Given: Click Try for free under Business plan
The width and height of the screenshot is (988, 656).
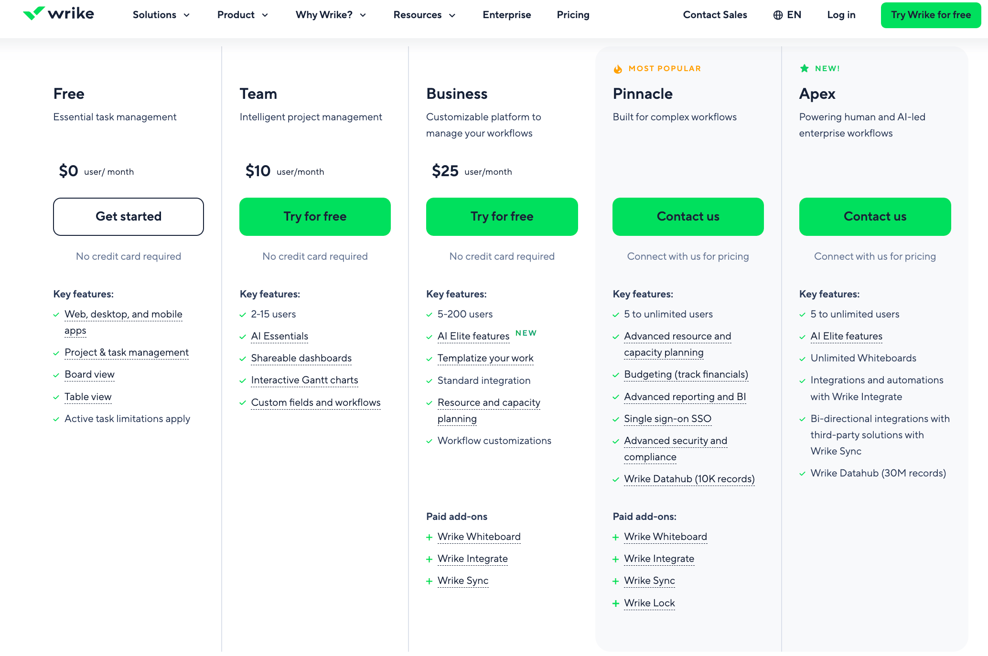Looking at the screenshot, I should click(502, 216).
